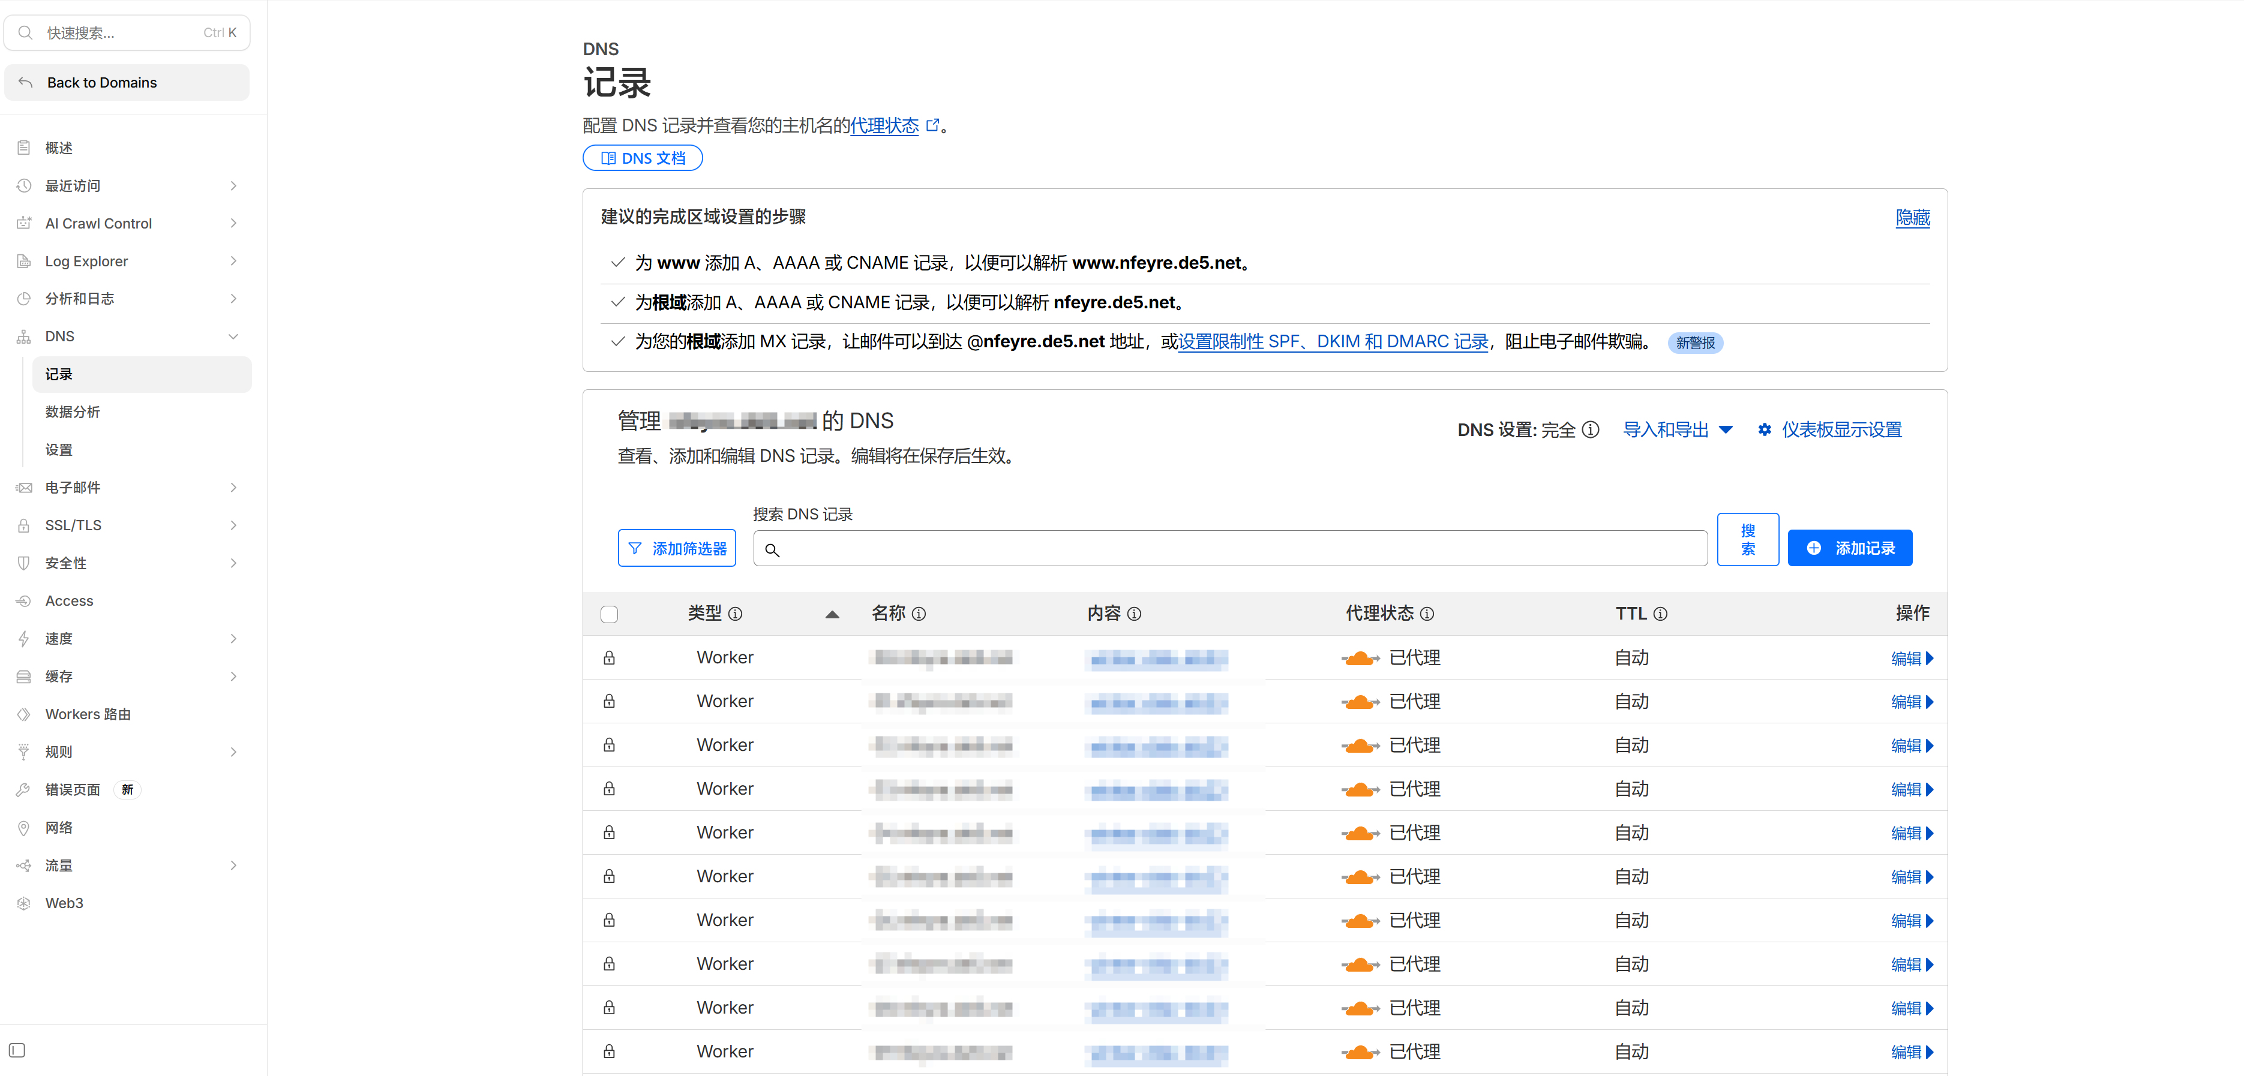Click the info icon beside 代理状态 header

[x=1427, y=614]
